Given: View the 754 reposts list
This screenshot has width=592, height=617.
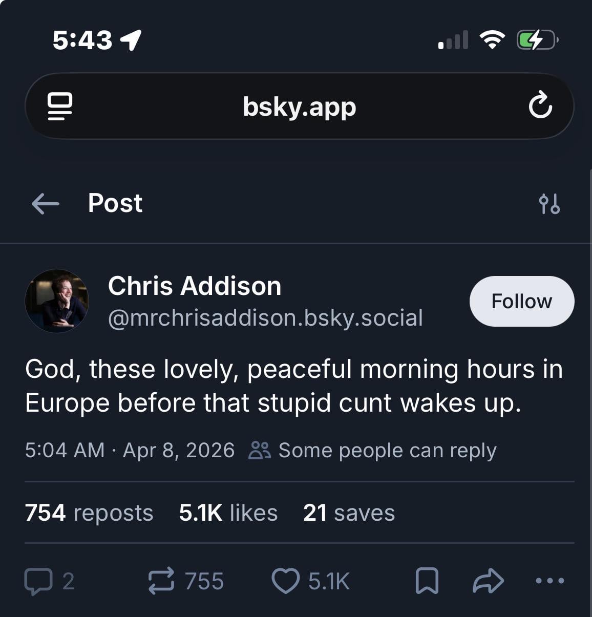Looking at the screenshot, I should [x=89, y=513].
